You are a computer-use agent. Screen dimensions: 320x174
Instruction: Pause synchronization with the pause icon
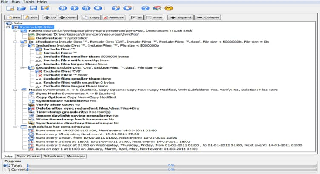(86, 8)
